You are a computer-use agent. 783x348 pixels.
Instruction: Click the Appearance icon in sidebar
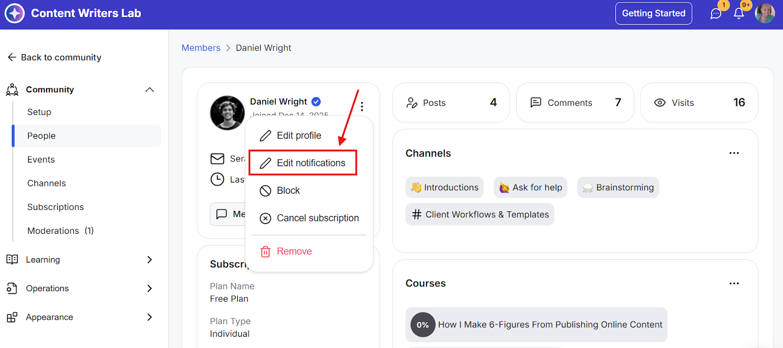point(12,317)
